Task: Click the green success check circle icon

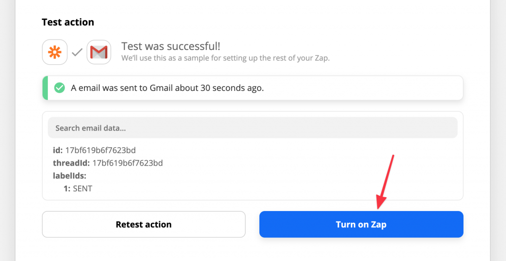Action: coord(59,88)
